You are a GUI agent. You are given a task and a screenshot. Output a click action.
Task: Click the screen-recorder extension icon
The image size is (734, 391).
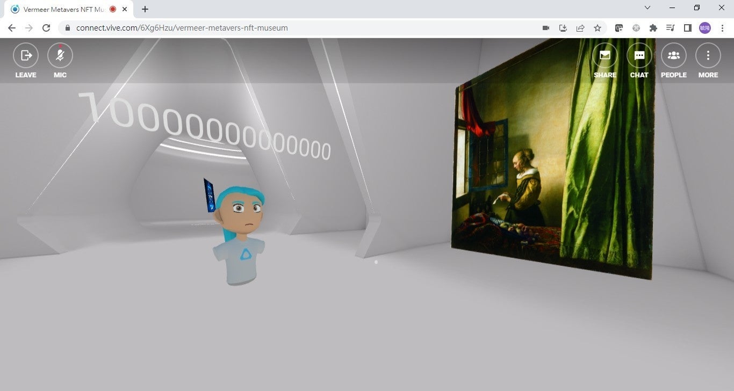coord(619,28)
